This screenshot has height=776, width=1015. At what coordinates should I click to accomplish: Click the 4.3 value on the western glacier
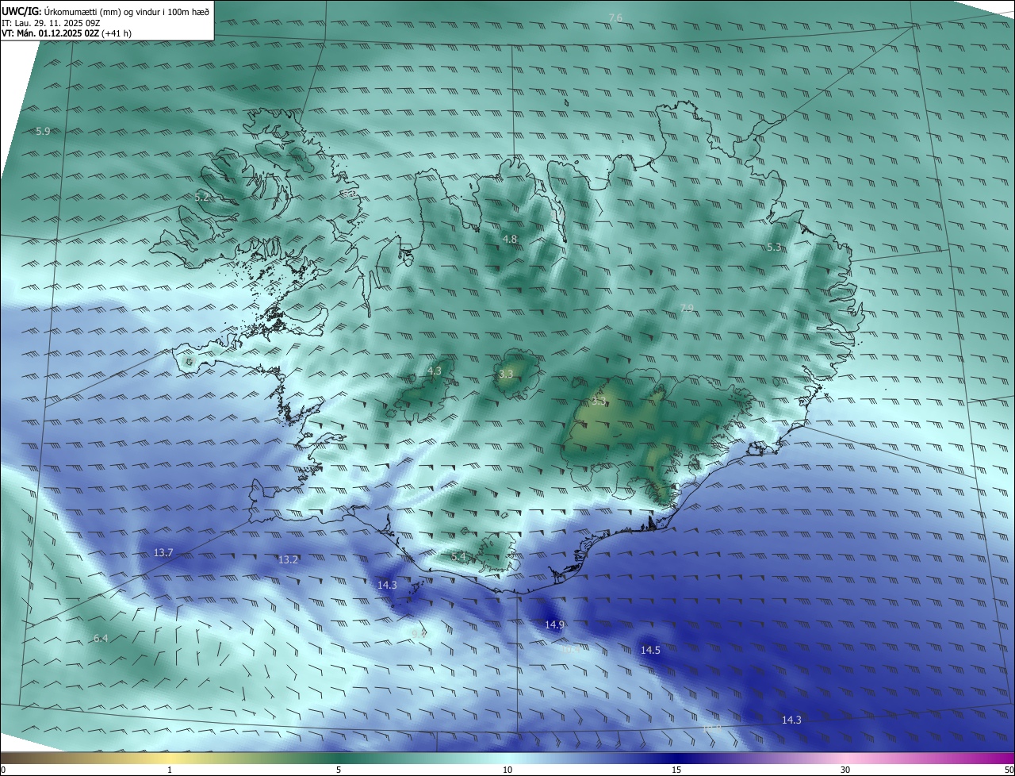point(435,371)
